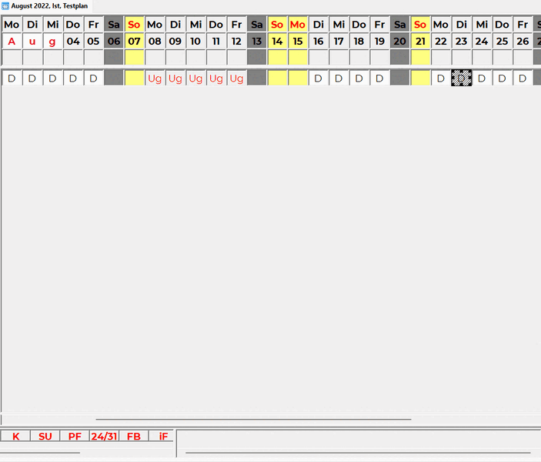Open the 24/31 counter field
This screenshot has width=541, height=462.
[104, 437]
